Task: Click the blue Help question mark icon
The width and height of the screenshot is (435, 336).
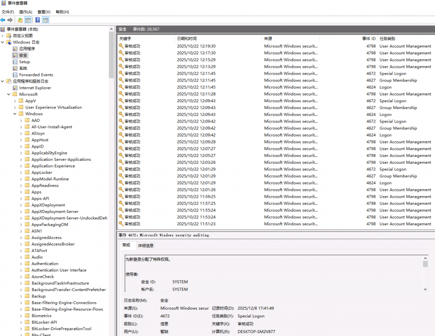Action: point(38,20)
